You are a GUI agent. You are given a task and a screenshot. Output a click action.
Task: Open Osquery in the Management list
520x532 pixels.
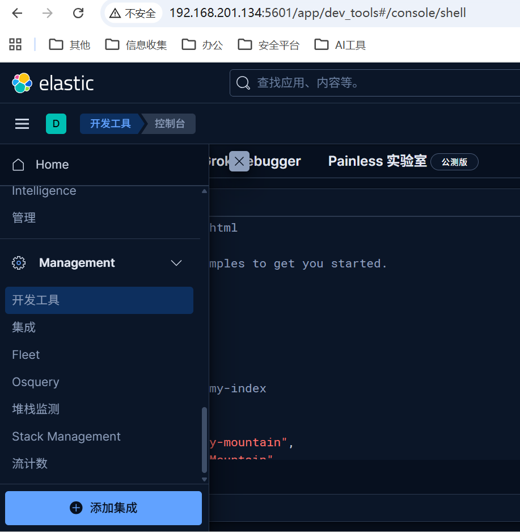[36, 382]
